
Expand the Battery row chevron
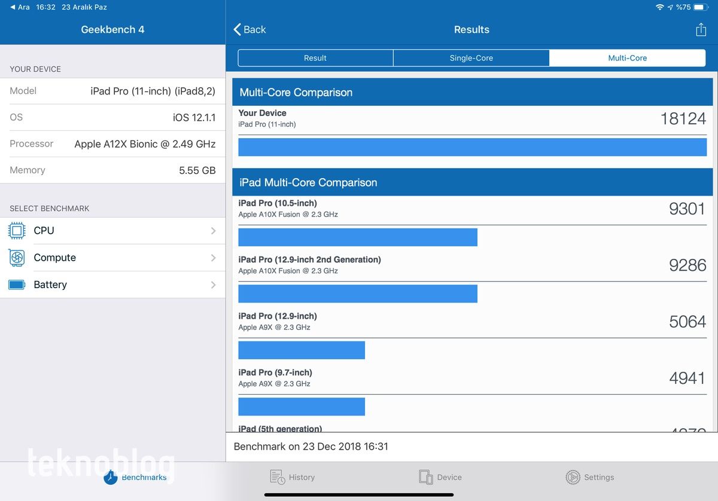[x=213, y=285]
